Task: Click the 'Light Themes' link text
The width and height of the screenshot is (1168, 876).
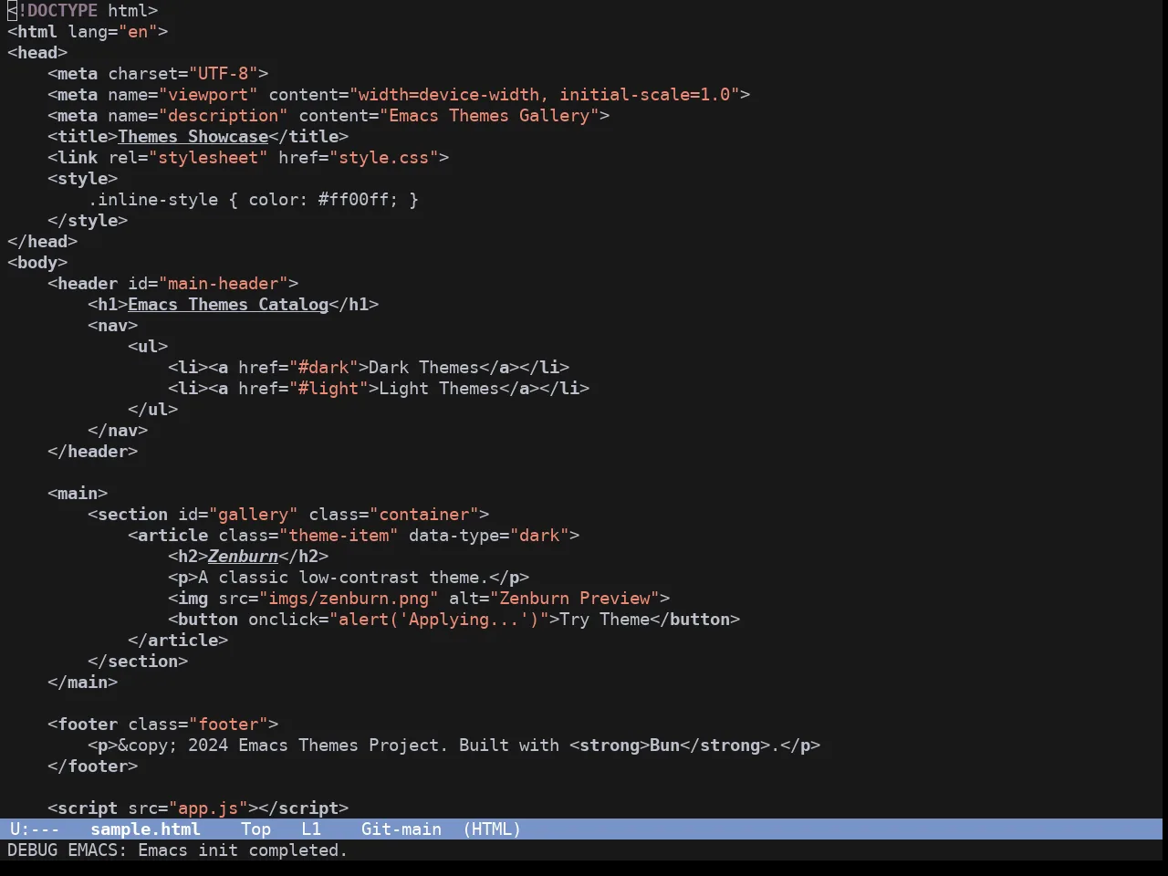Action: tap(439, 389)
